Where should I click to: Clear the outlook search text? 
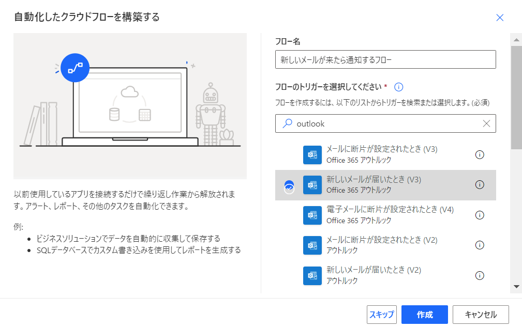[486, 123]
